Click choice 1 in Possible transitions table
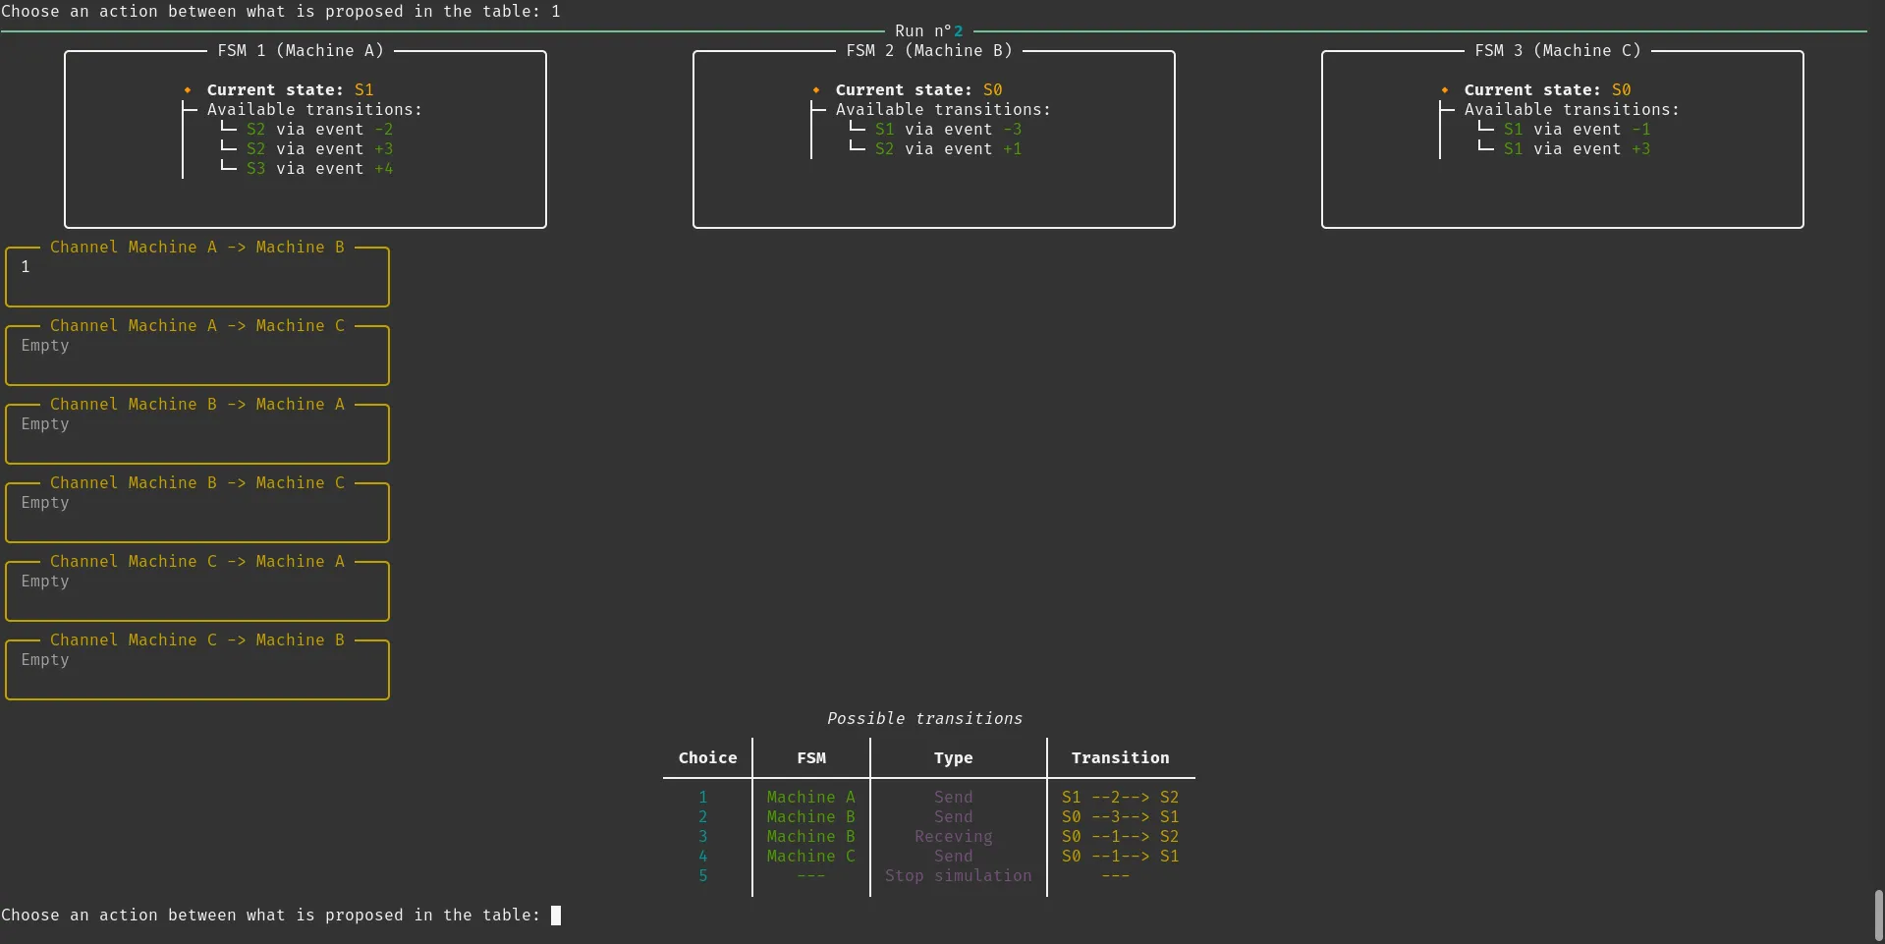Viewport: 1885px width, 944px height. (703, 798)
